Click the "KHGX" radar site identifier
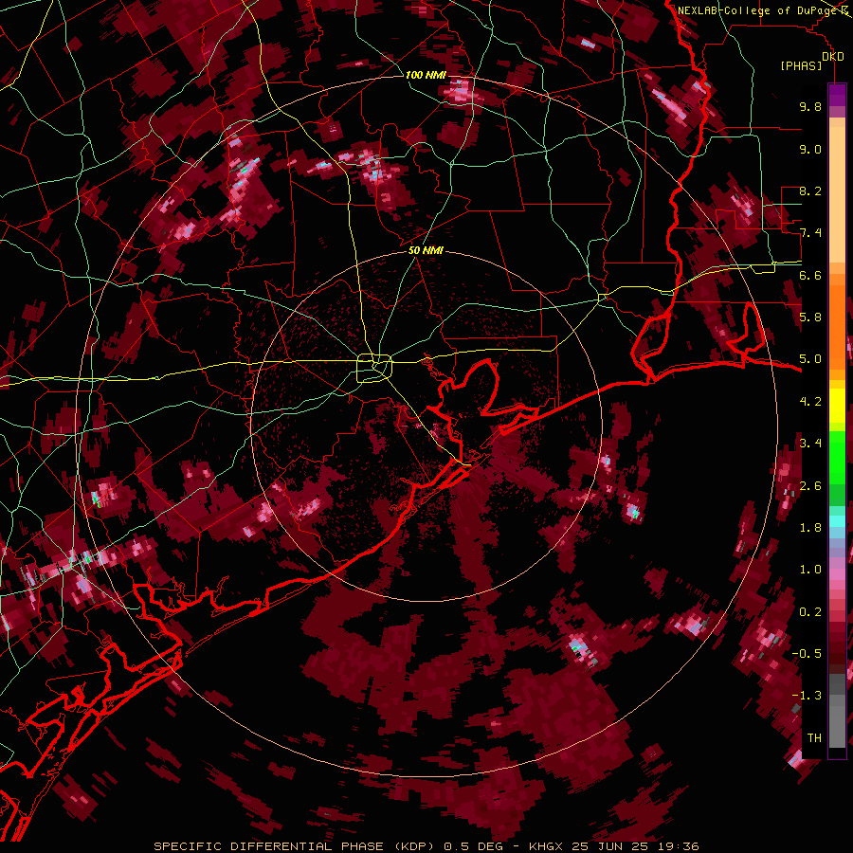This screenshot has width=853, height=853. pos(547,846)
